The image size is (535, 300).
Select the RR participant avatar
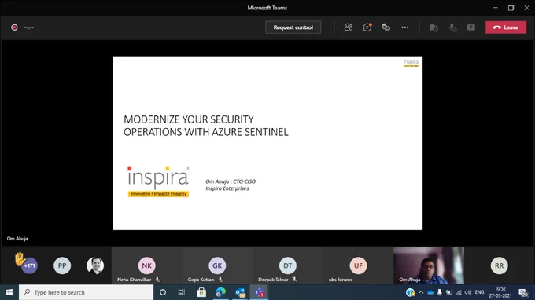pyautogui.click(x=499, y=265)
